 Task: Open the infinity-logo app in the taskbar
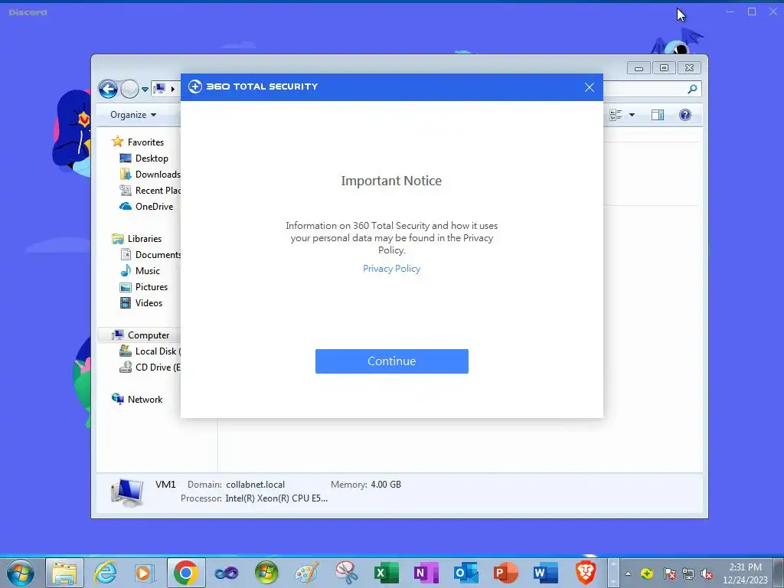tap(227, 573)
